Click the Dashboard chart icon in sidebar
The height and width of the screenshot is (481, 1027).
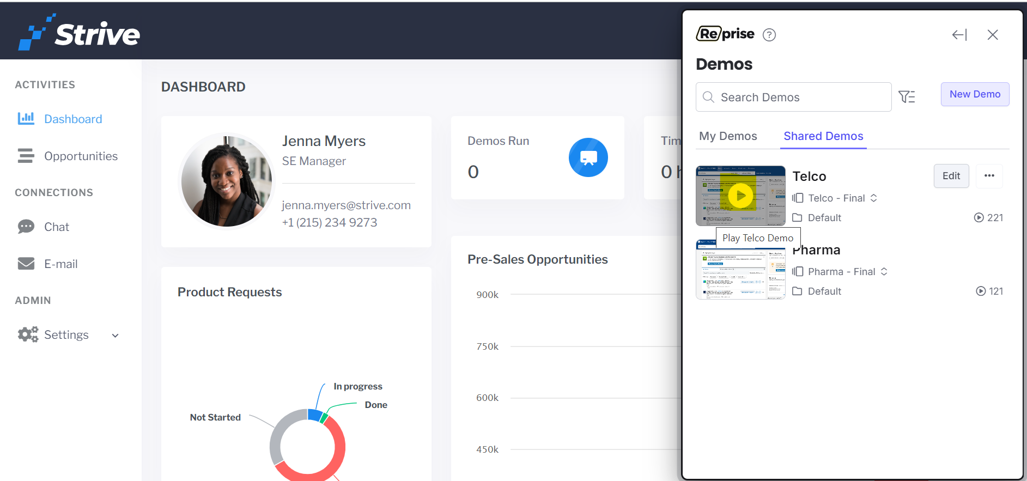point(26,119)
